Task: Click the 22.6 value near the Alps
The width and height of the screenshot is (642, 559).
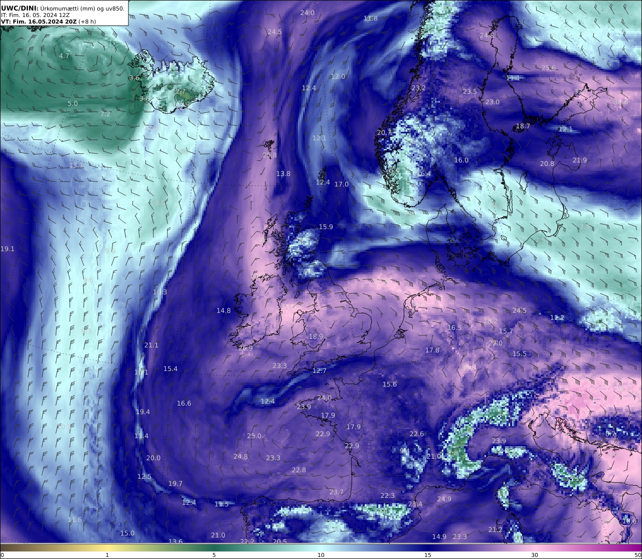Action: pyautogui.click(x=417, y=434)
